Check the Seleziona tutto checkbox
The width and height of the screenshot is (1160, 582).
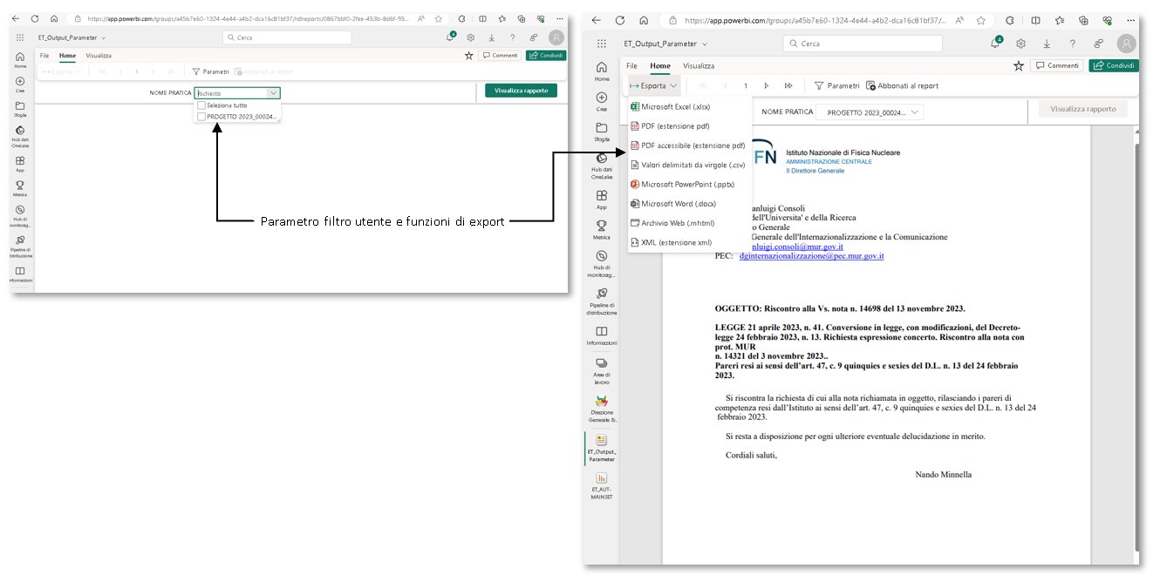point(201,105)
